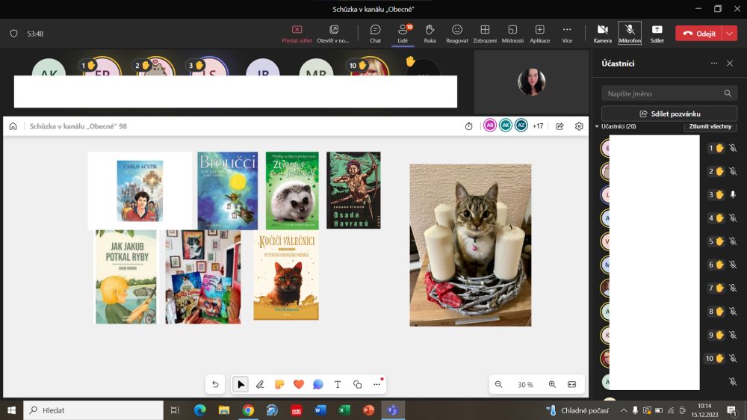Viewport: 747px width, 420px height.
Task: Click Hledat in Windows taskbar
Action: click(x=93, y=410)
